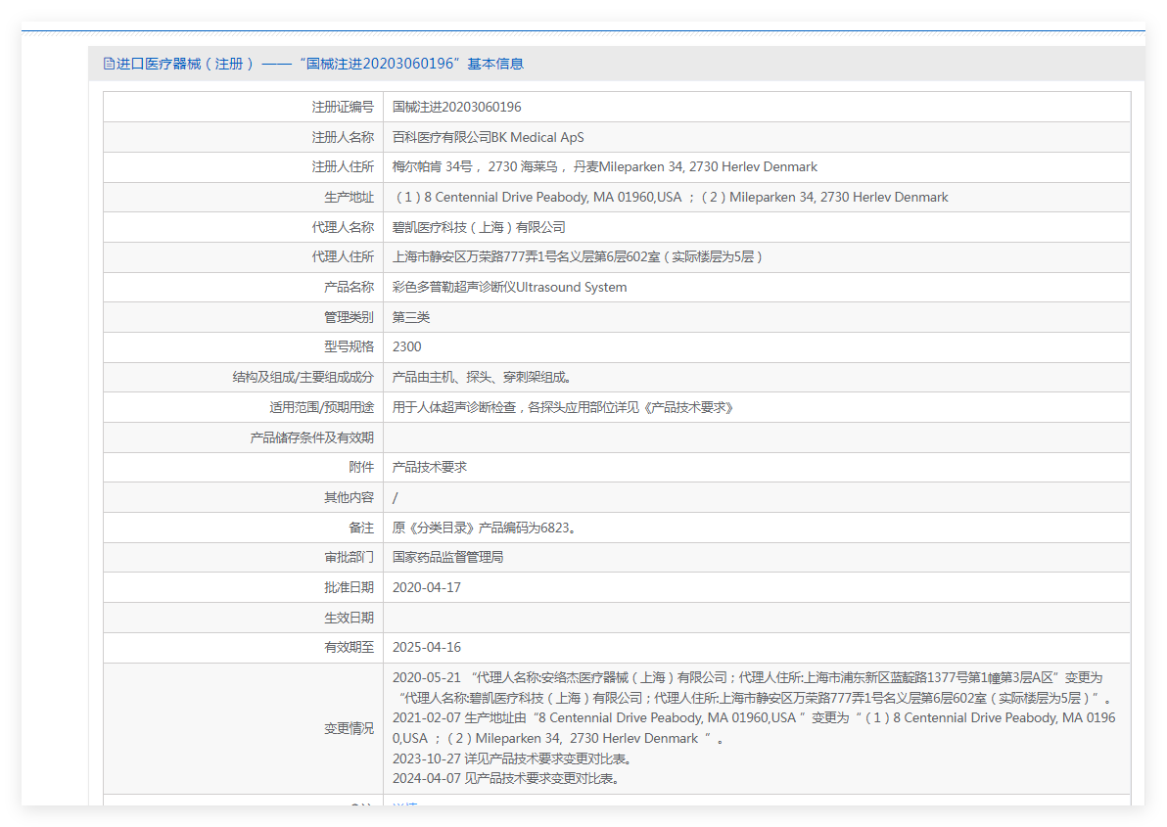Viewport: 1167px width, 827px height.
Task: Click the 备注 label
Action: [x=361, y=528]
